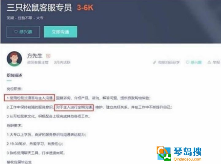This screenshot has height=164, width=221.
Task: Open recruiter 方先生's avatar
Action: pyautogui.click(x=14, y=59)
